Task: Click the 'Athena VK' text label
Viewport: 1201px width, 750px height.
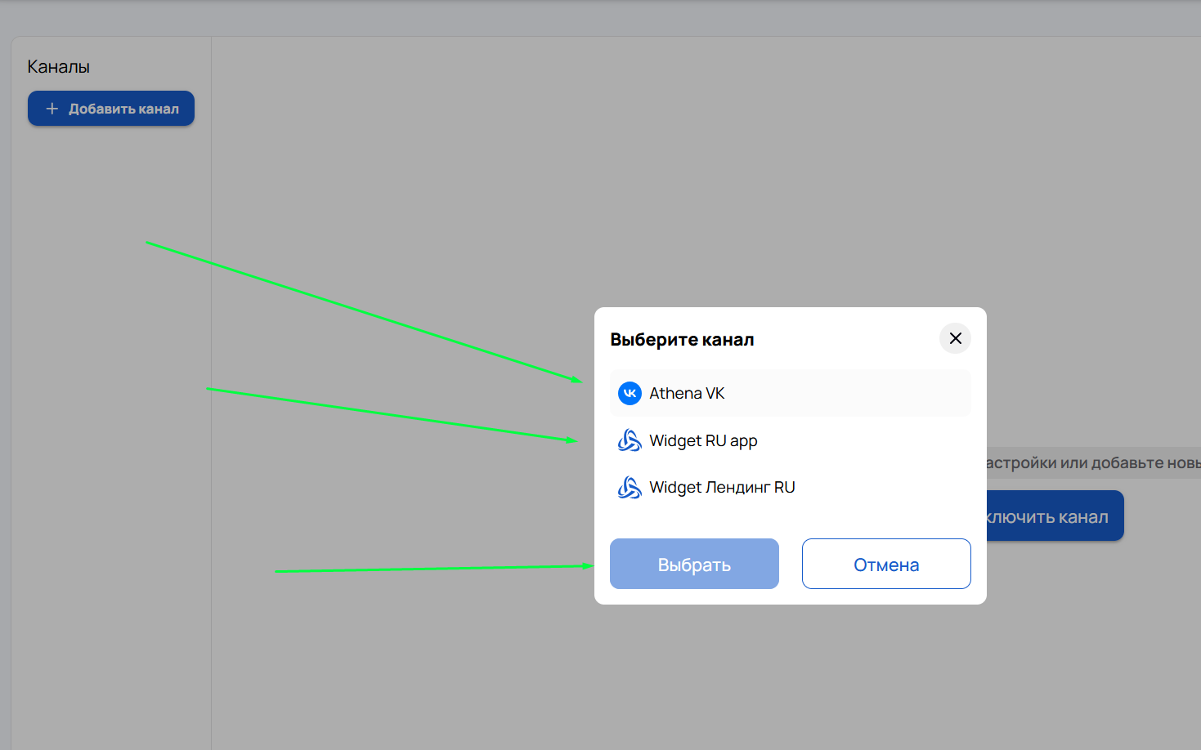Action: coord(687,393)
